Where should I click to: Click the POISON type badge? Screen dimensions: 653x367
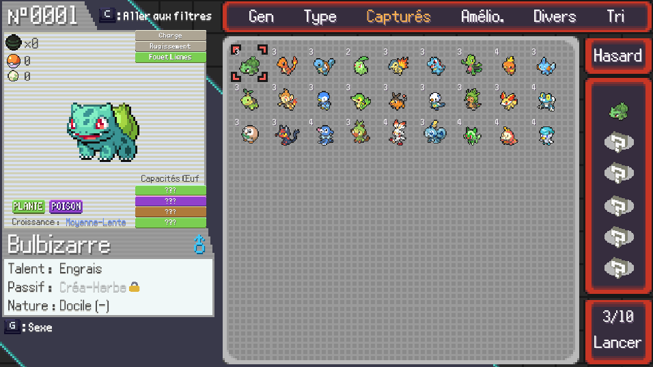(66, 206)
